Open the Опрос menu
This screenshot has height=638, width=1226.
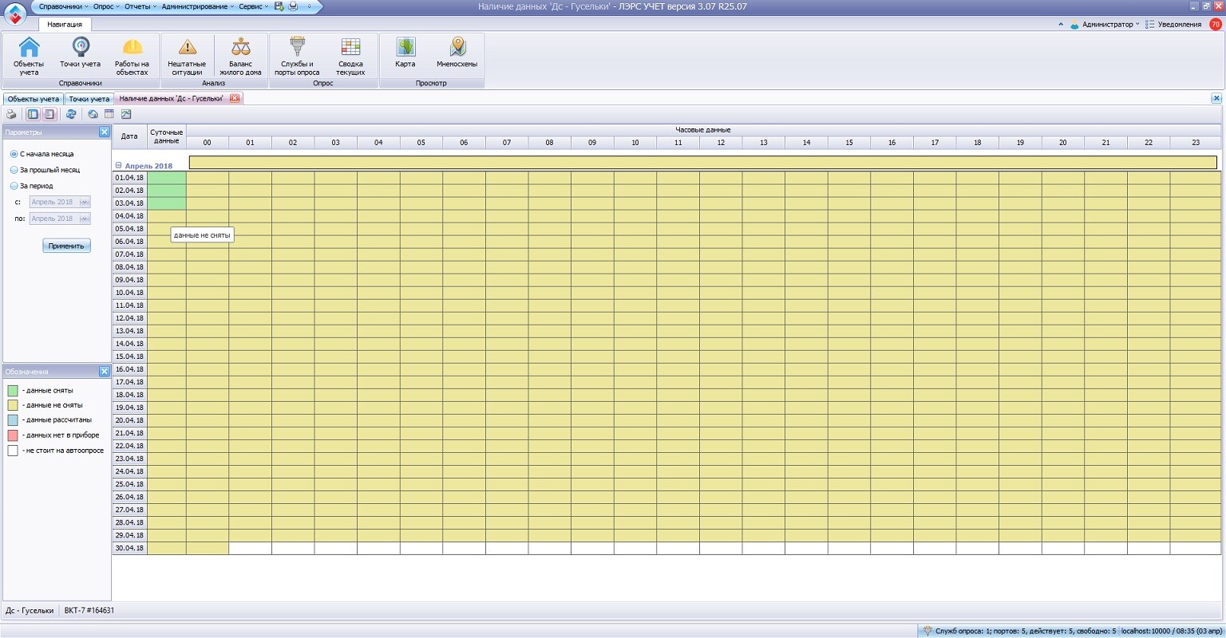click(x=104, y=6)
